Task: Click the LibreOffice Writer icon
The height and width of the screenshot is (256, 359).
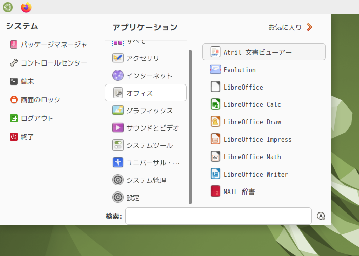Action: tap(215, 174)
